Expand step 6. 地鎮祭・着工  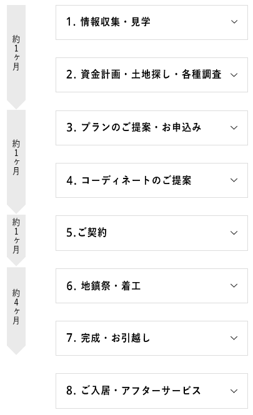pyautogui.click(x=152, y=286)
